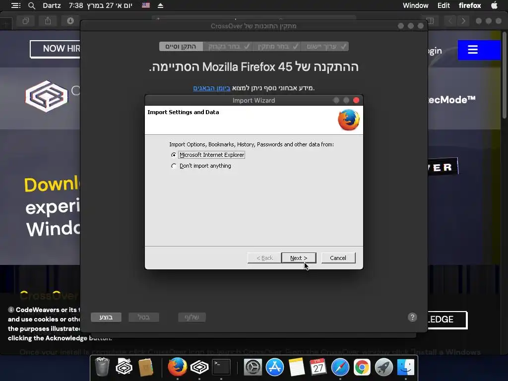The height and width of the screenshot is (381, 508).
Task: Open CrossOver app in the dock
Action: pyautogui.click(x=199, y=367)
